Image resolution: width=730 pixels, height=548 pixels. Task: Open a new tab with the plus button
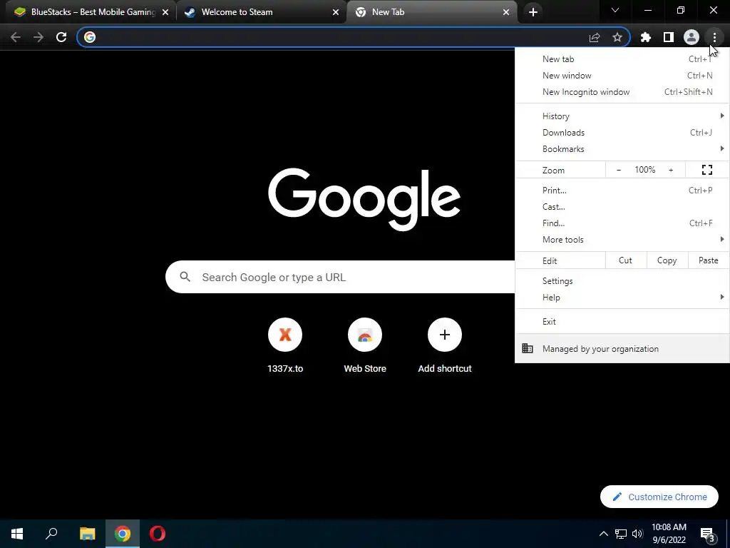533,12
